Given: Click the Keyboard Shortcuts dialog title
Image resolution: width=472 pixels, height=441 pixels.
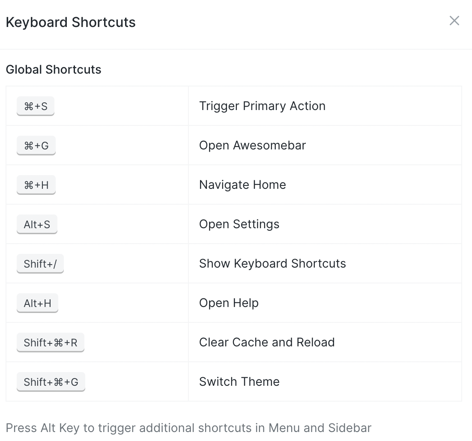Looking at the screenshot, I should click(70, 22).
